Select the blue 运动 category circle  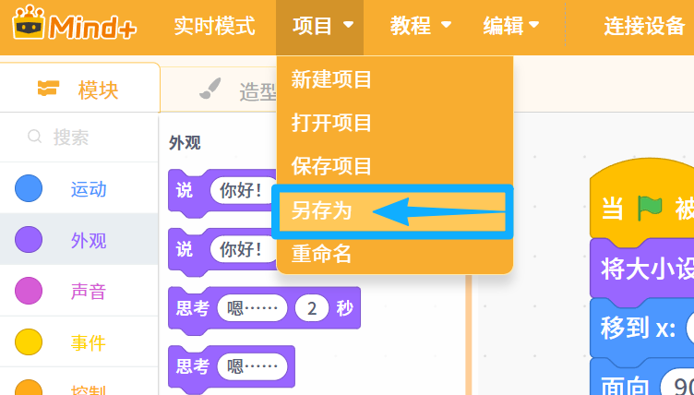pos(29,188)
